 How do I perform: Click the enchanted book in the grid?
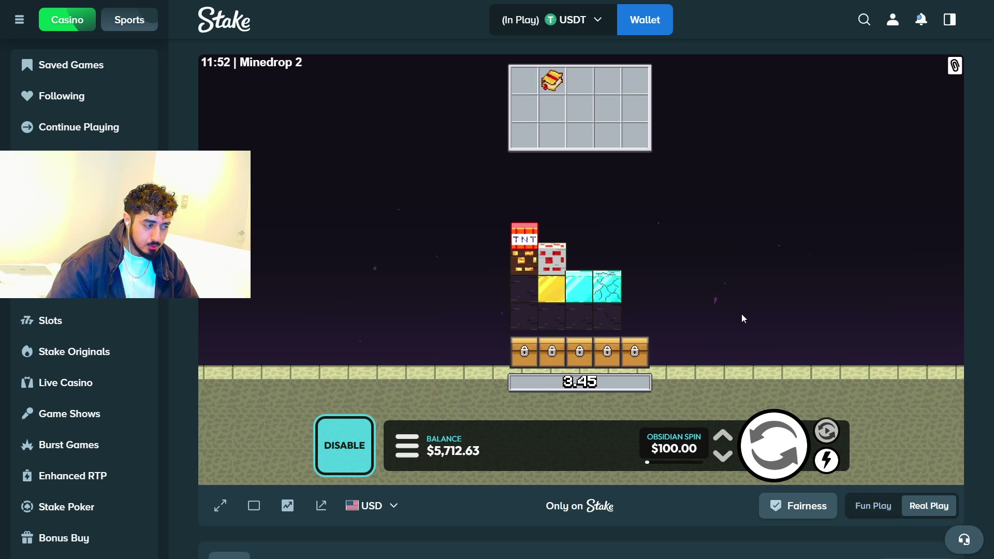pos(552,80)
